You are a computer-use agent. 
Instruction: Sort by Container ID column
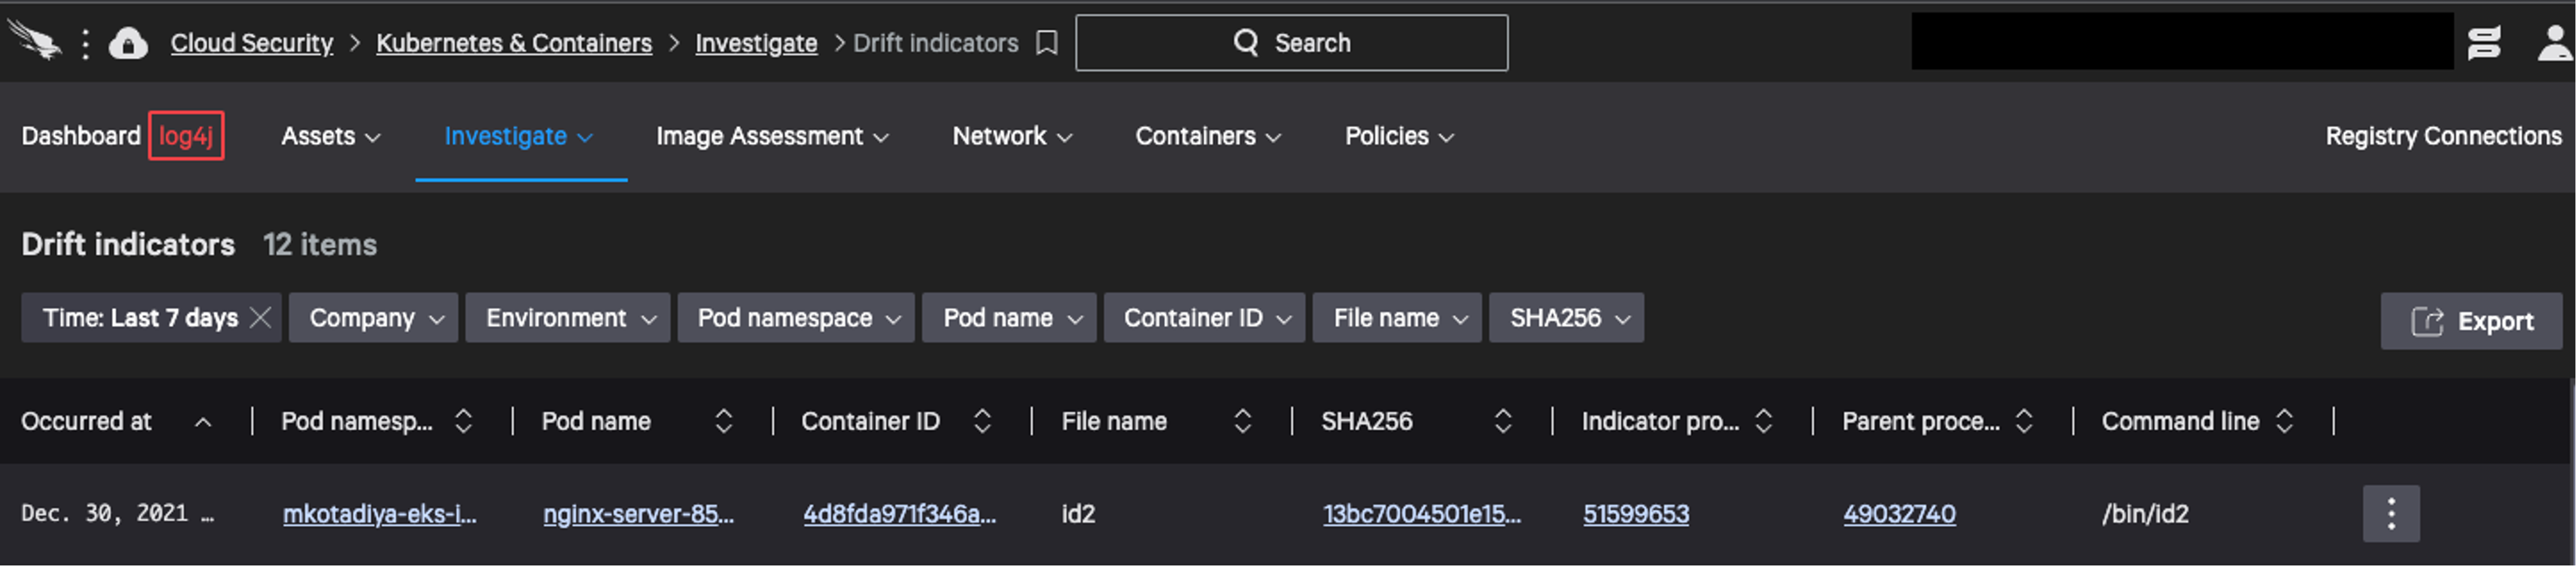pos(982,421)
